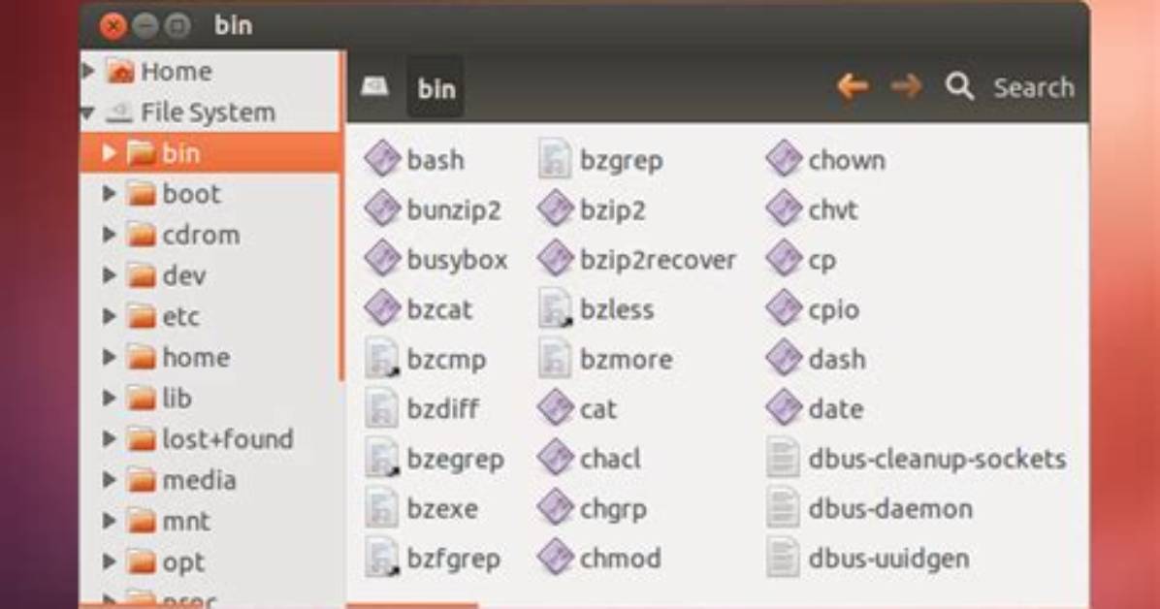Expand the dev folder arrow
This screenshot has width=1160, height=609.
[x=110, y=275]
